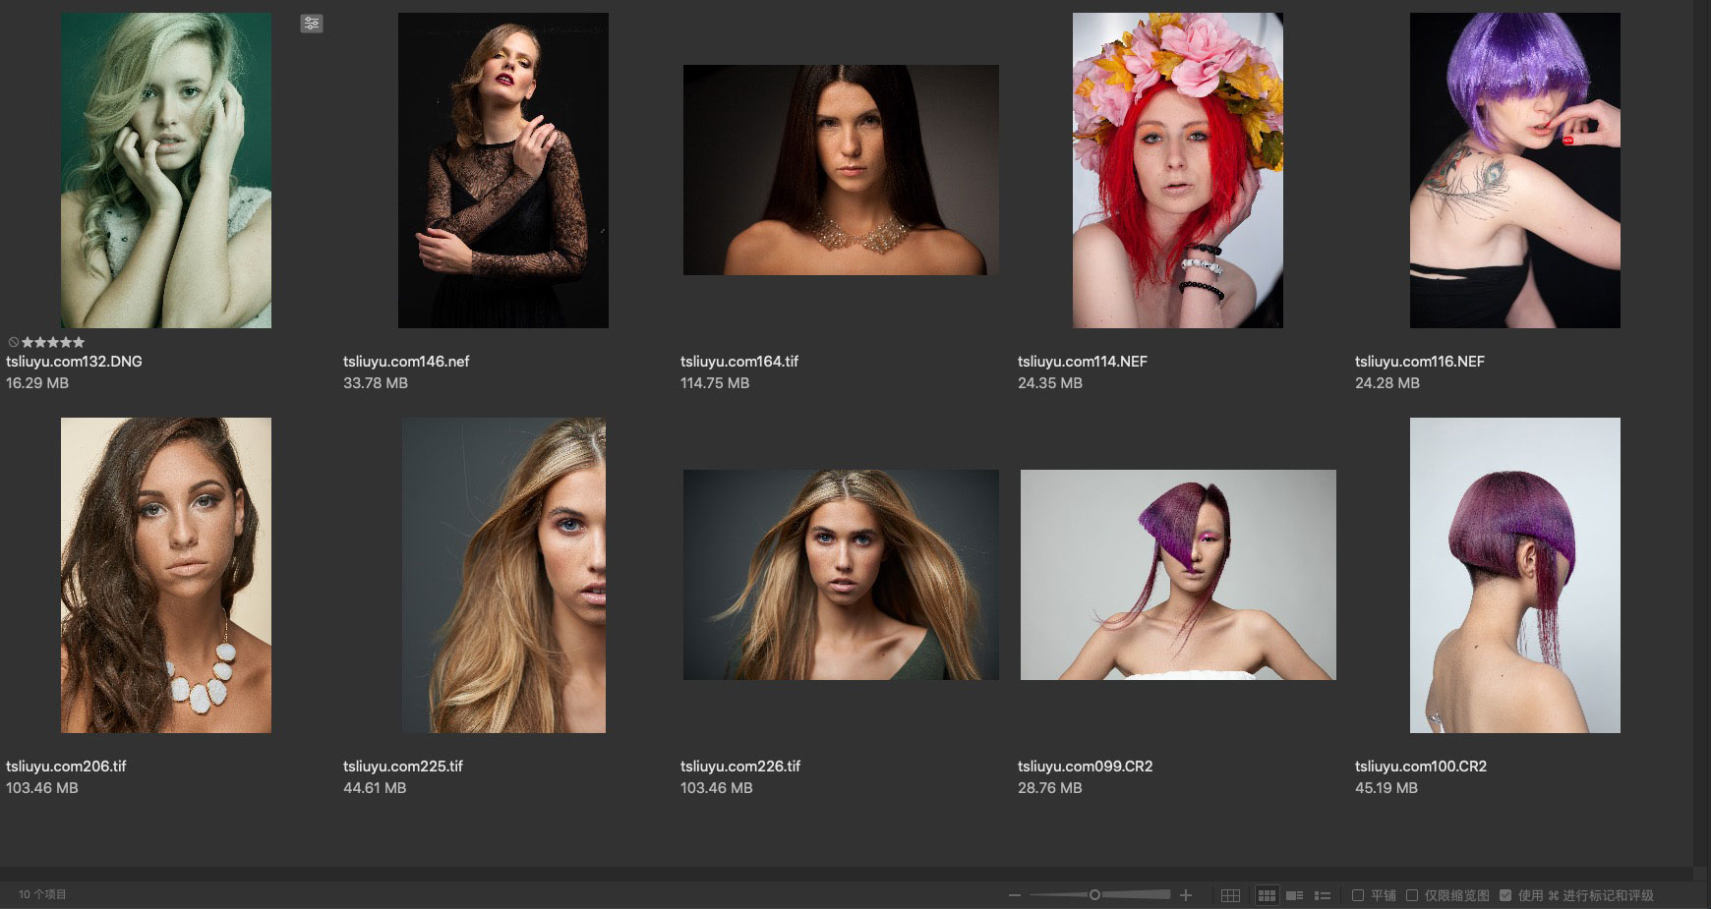The width and height of the screenshot is (1711, 909).
Task: Enable the 平铺 checkbox
Action: point(1358,895)
